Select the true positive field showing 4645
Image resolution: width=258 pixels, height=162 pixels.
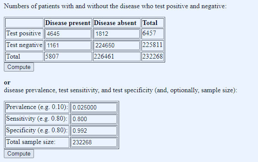[68, 34]
